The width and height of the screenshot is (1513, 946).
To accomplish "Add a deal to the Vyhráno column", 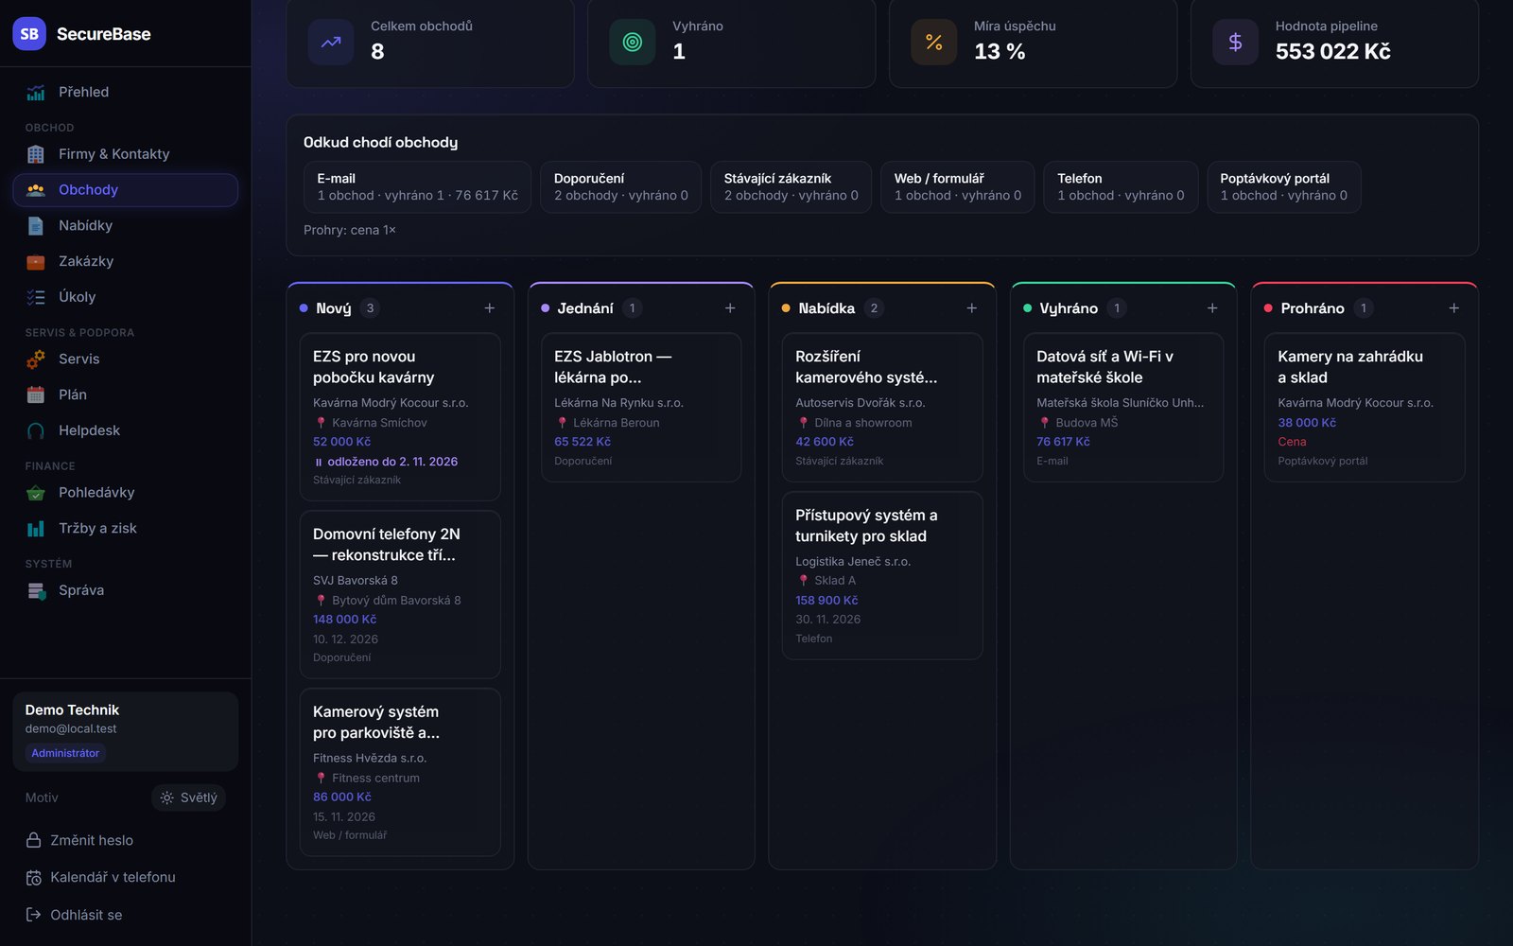I will (x=1212, y=308).
